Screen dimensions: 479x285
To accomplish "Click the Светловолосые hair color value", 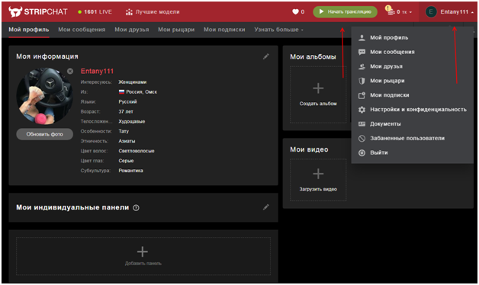I will 137,151.
